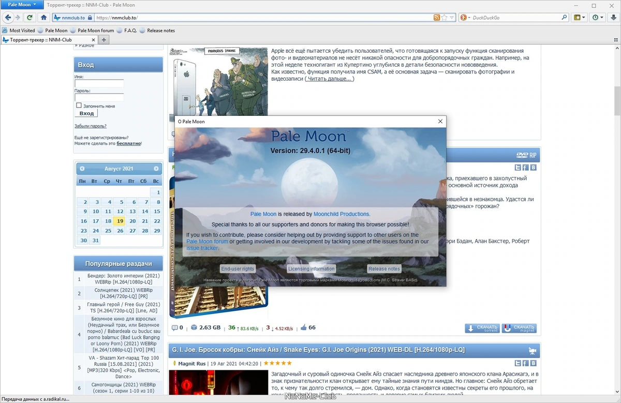Open Бендер: Золото империи popular entry
The width and height of the screenshot is (621, 403).
click(x=124, y=279)
